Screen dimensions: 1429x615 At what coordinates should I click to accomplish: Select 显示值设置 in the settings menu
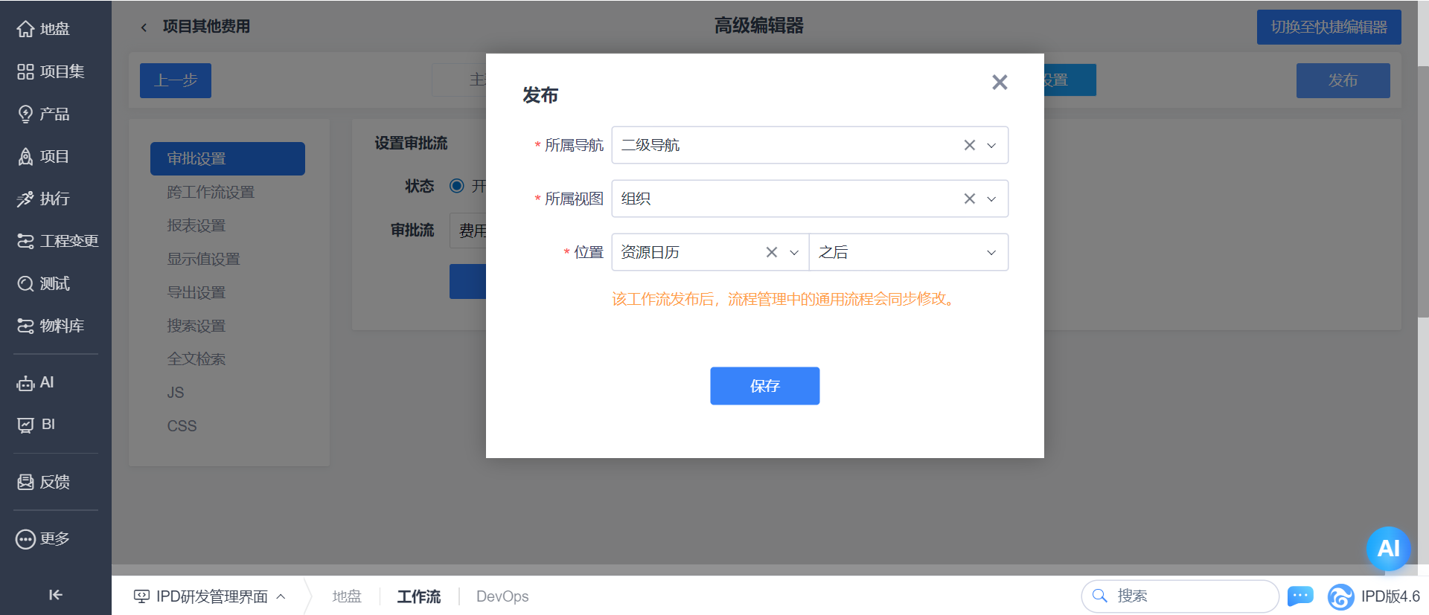tap(203, 259)
